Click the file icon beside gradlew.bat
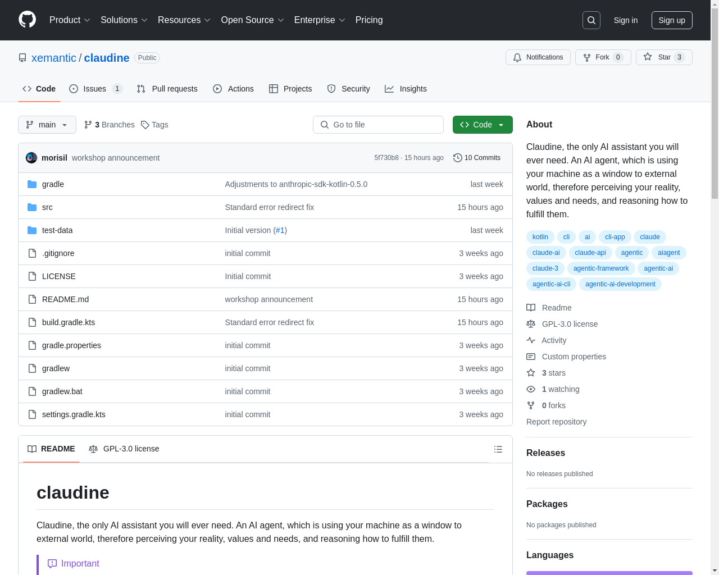Image resolution: width=719 pixels, height=575 pixels. (x=32, y=391)
